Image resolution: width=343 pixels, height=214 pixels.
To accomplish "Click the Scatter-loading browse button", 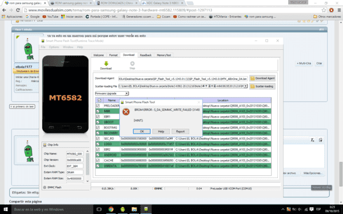I will click(x=262, y=86).
